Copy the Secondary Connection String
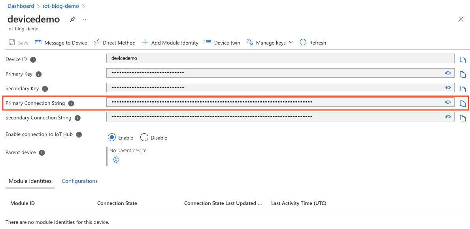The width and height of the screenshot is (470, 229). [463, 117]
